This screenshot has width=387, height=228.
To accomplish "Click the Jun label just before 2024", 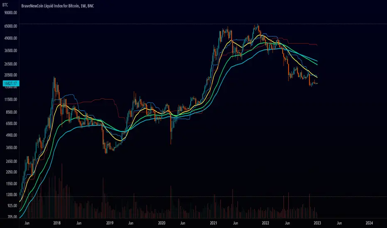I will (x=339, y=223).
